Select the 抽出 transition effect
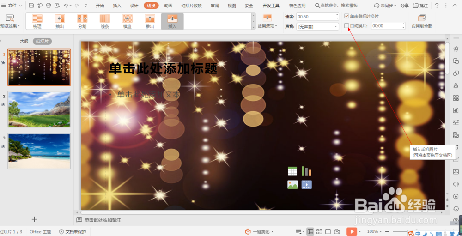 pyautogui.click(x=60, y=22)
